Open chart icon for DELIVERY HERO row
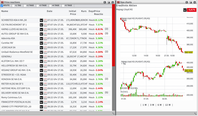The height and width of the screenshot is (116, 198). click(x=41, y=93)
